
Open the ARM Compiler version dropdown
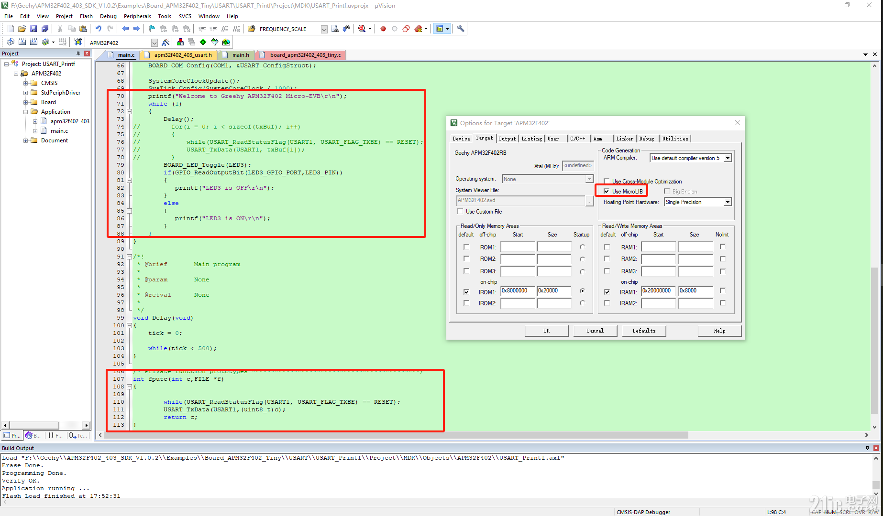(728, 158)
